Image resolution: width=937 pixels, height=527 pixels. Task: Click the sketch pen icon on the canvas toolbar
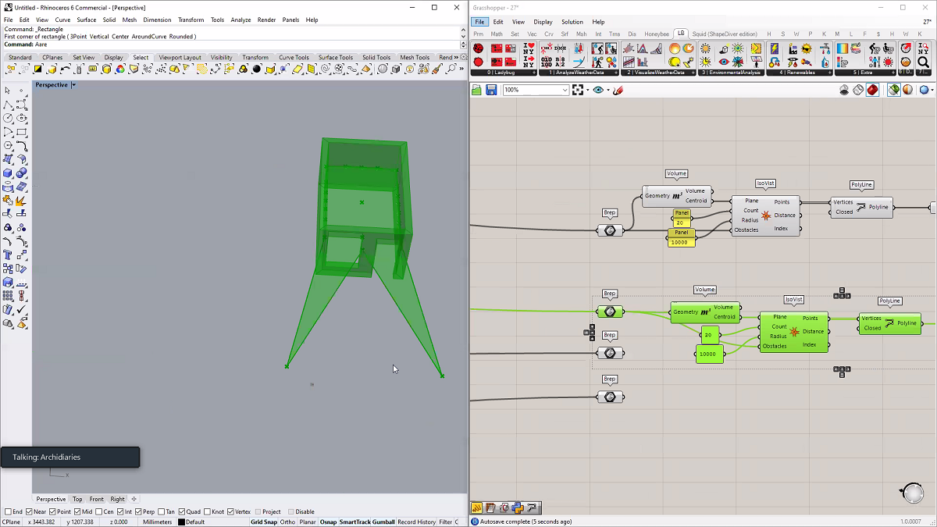pyautogui.click(x=618, y=90)
